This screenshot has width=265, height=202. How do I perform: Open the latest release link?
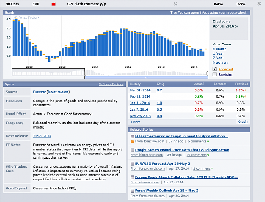click(58, 92)
